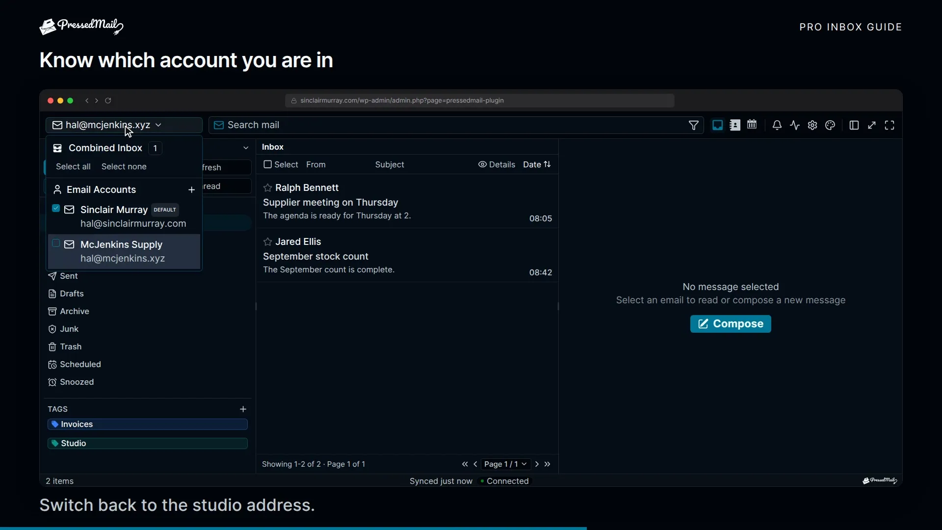The height and width of the screenshot is (530, 942).
Task: Add a new tag
Action: (x=243, y=409)
